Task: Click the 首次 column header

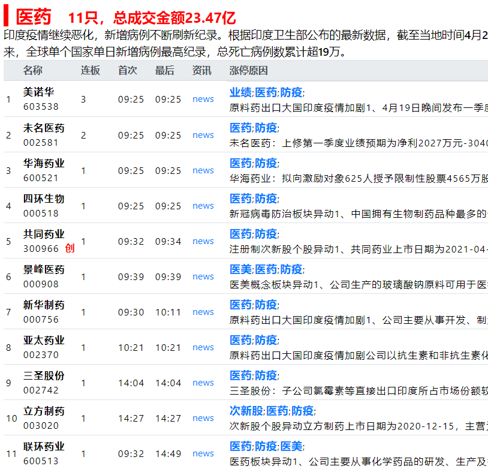Action: 128,71
